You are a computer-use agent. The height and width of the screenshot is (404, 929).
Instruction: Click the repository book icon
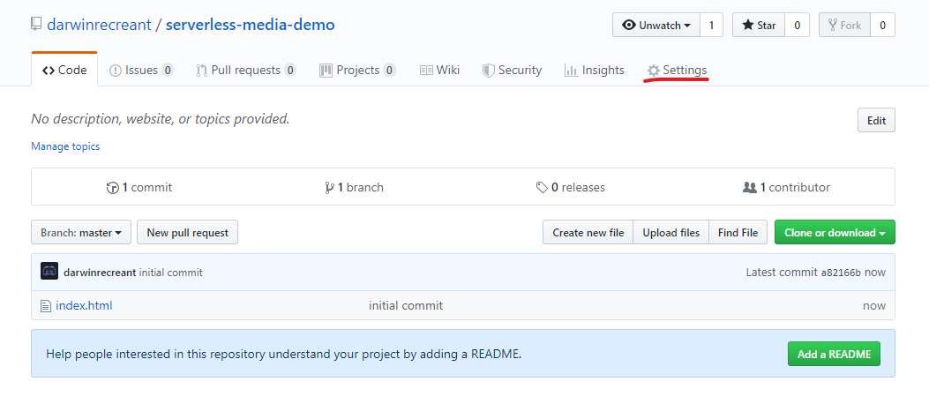[x=37, y=25]
